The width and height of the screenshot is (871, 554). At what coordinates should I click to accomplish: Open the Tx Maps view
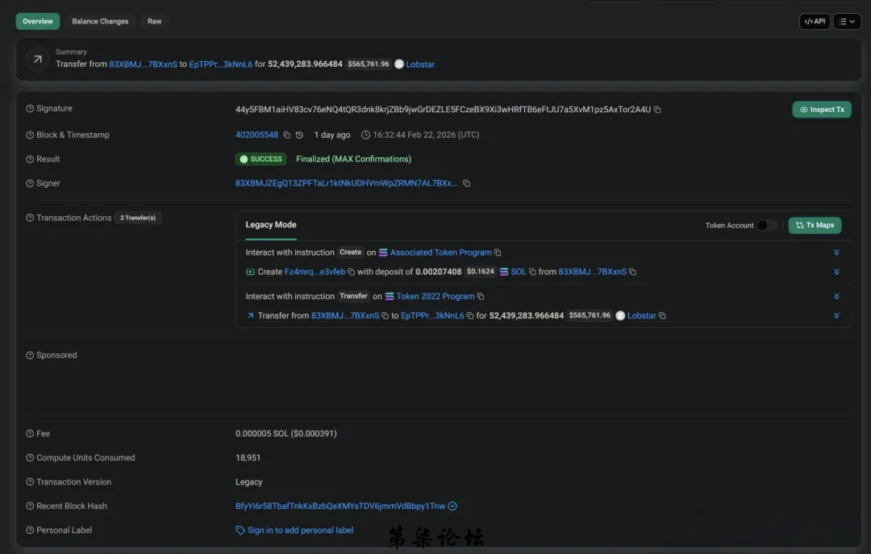(815, 226)
